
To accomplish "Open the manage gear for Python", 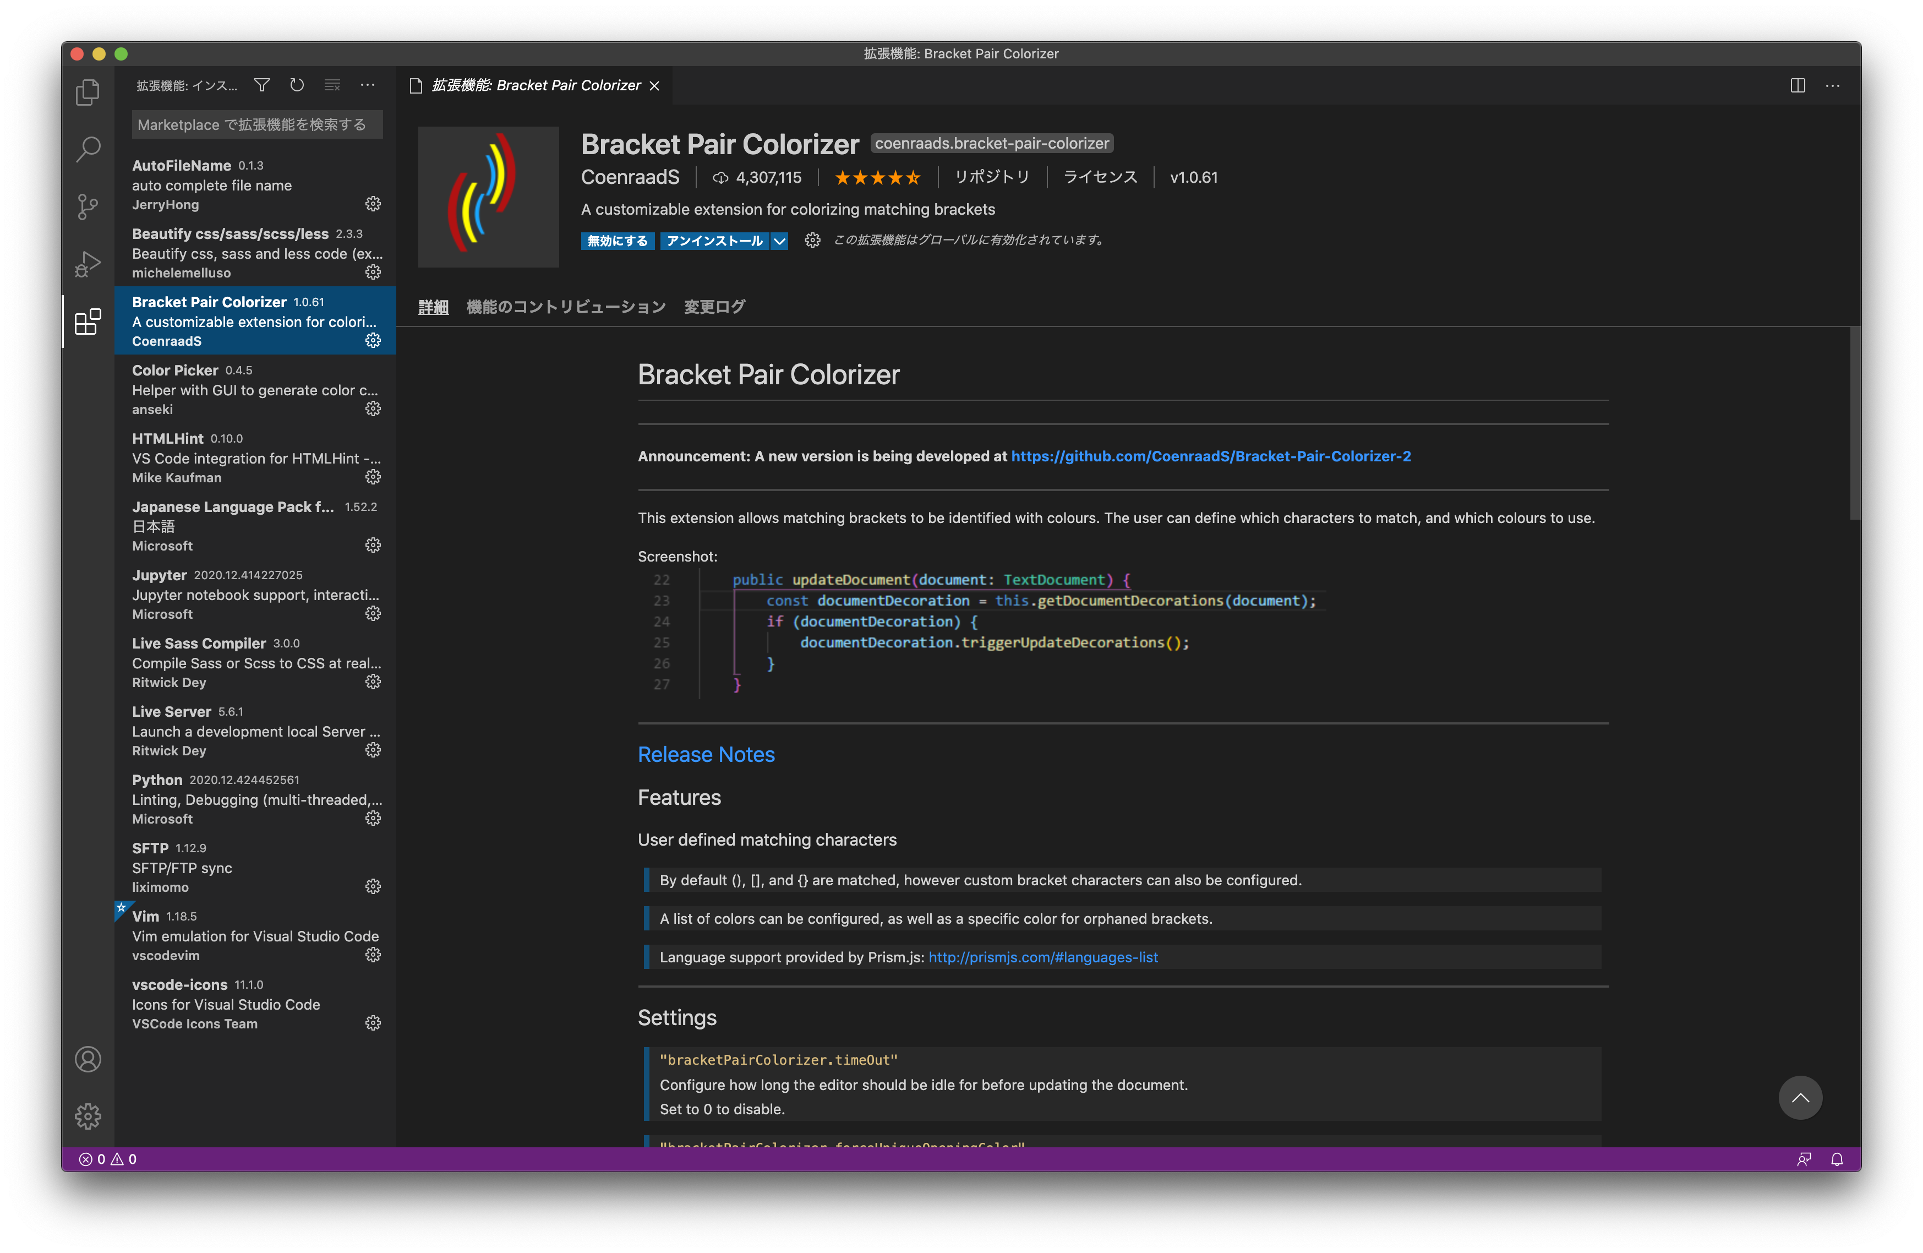I will point(373,818).
